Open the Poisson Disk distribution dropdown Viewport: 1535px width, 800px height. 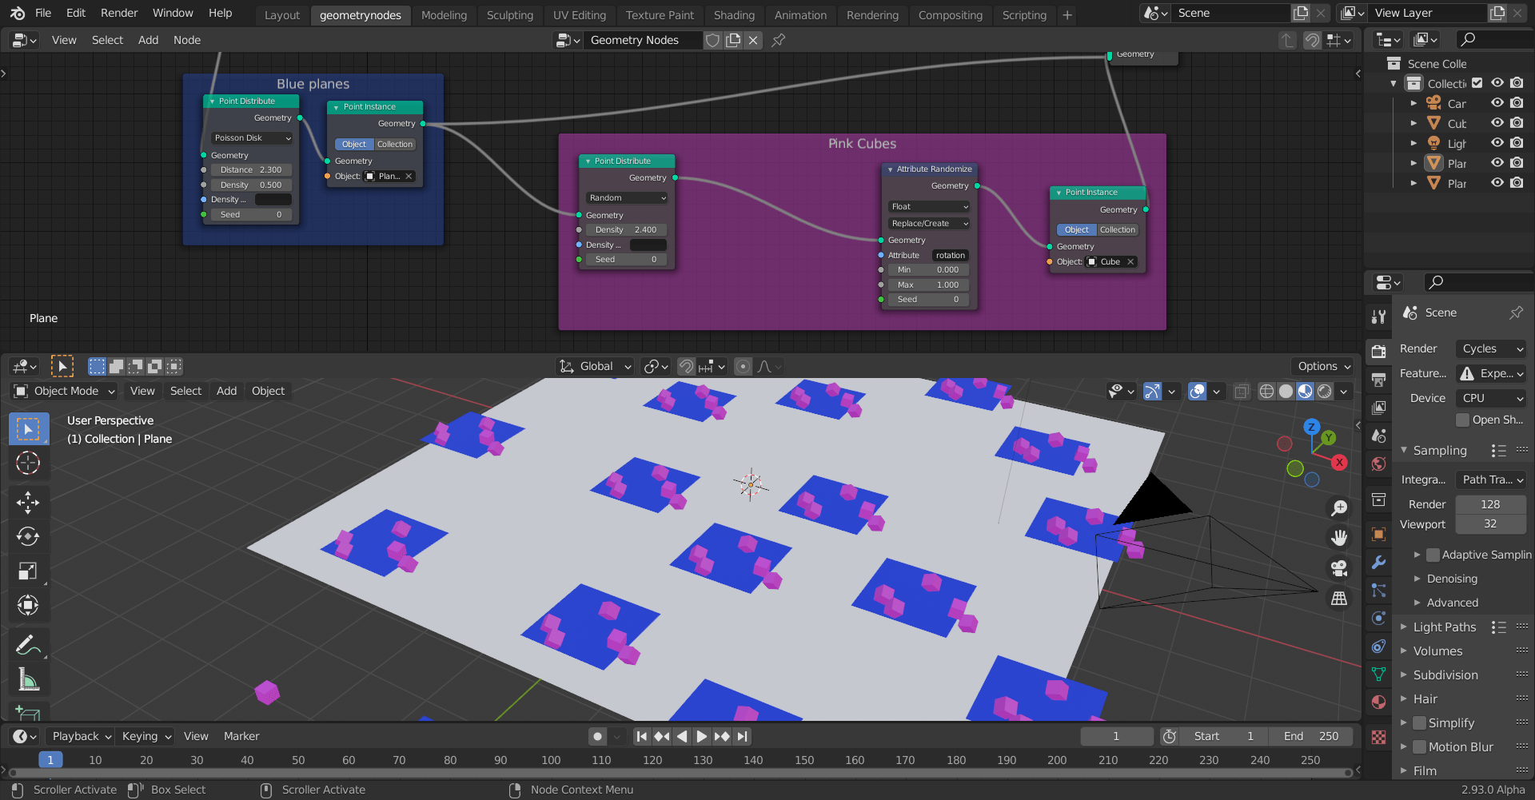251,137
